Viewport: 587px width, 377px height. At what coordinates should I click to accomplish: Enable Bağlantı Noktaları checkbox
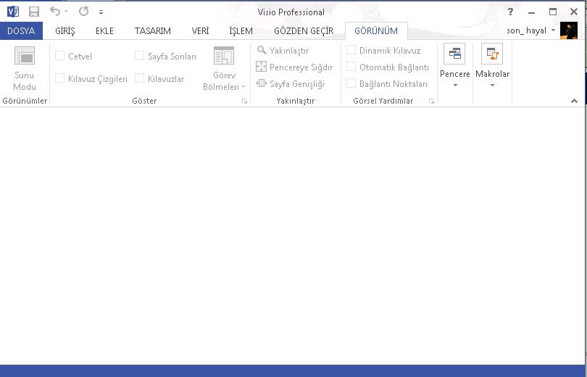351,84
